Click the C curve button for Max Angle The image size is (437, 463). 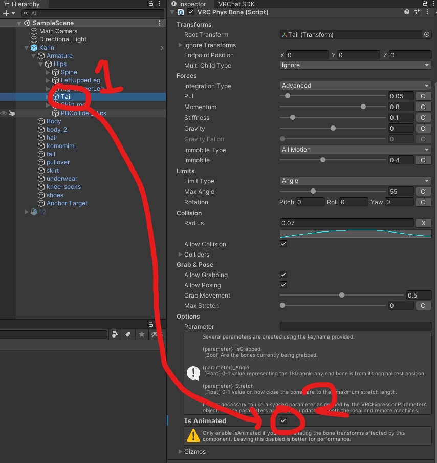(x=423, y=192)
